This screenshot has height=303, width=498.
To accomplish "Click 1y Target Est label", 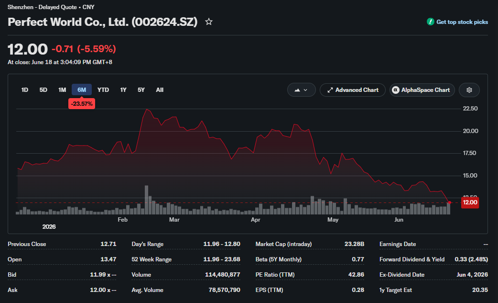I will tap(395, 290).
